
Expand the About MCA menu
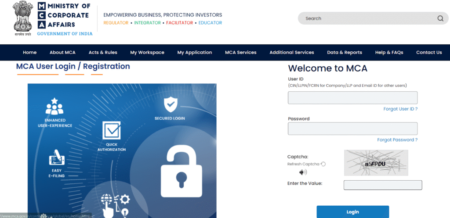(62, 53)
